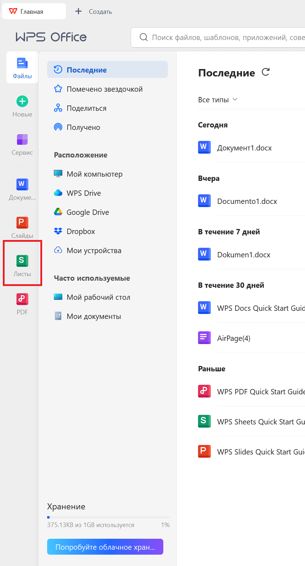Open WPS Docs Quick Start Guide file name
Screen dimensions: 305x566
(261, 308)
